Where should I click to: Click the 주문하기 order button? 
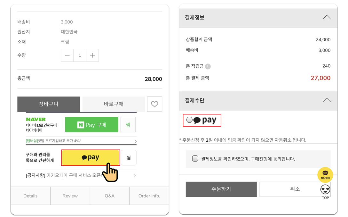point(221,189)
